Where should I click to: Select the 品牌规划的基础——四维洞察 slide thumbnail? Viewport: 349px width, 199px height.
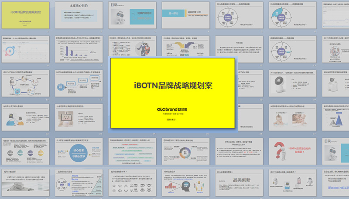click(x=292, y=49)
